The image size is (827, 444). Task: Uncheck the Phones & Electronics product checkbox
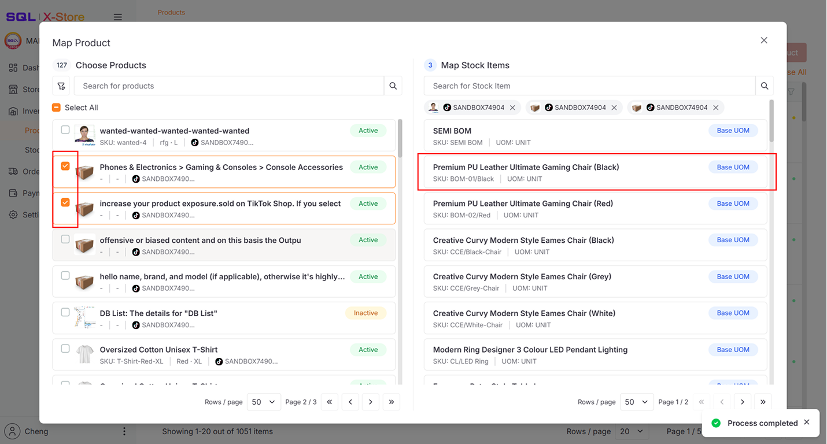pyautogui.click(x=65, y=166)
